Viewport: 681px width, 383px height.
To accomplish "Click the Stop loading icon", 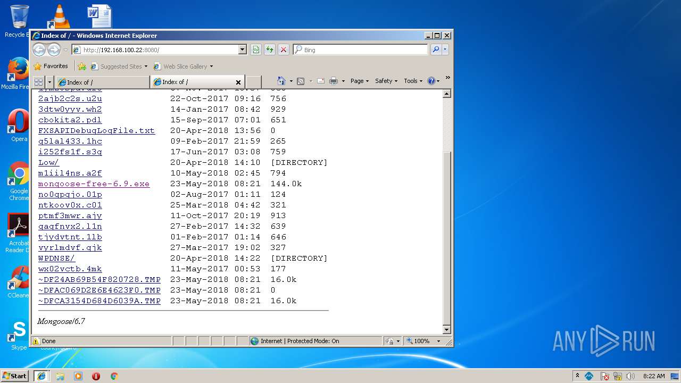I will point(284,49).
